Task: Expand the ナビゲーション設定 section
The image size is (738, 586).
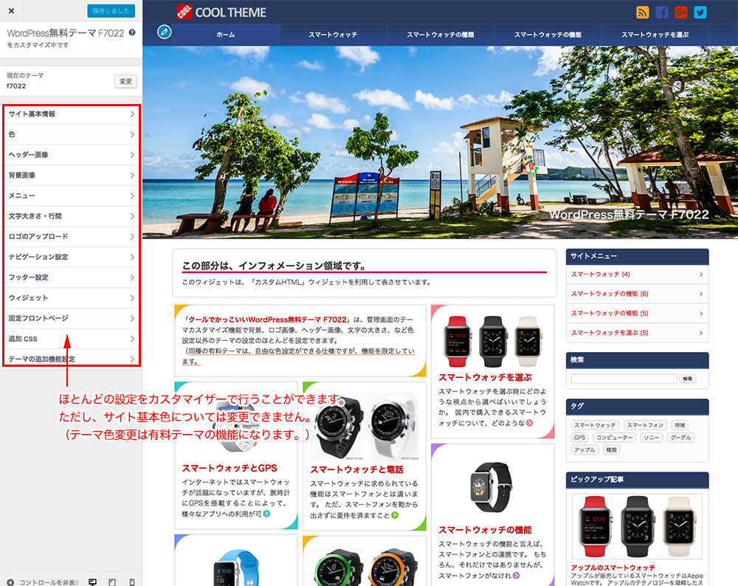Action: [72, 257]
